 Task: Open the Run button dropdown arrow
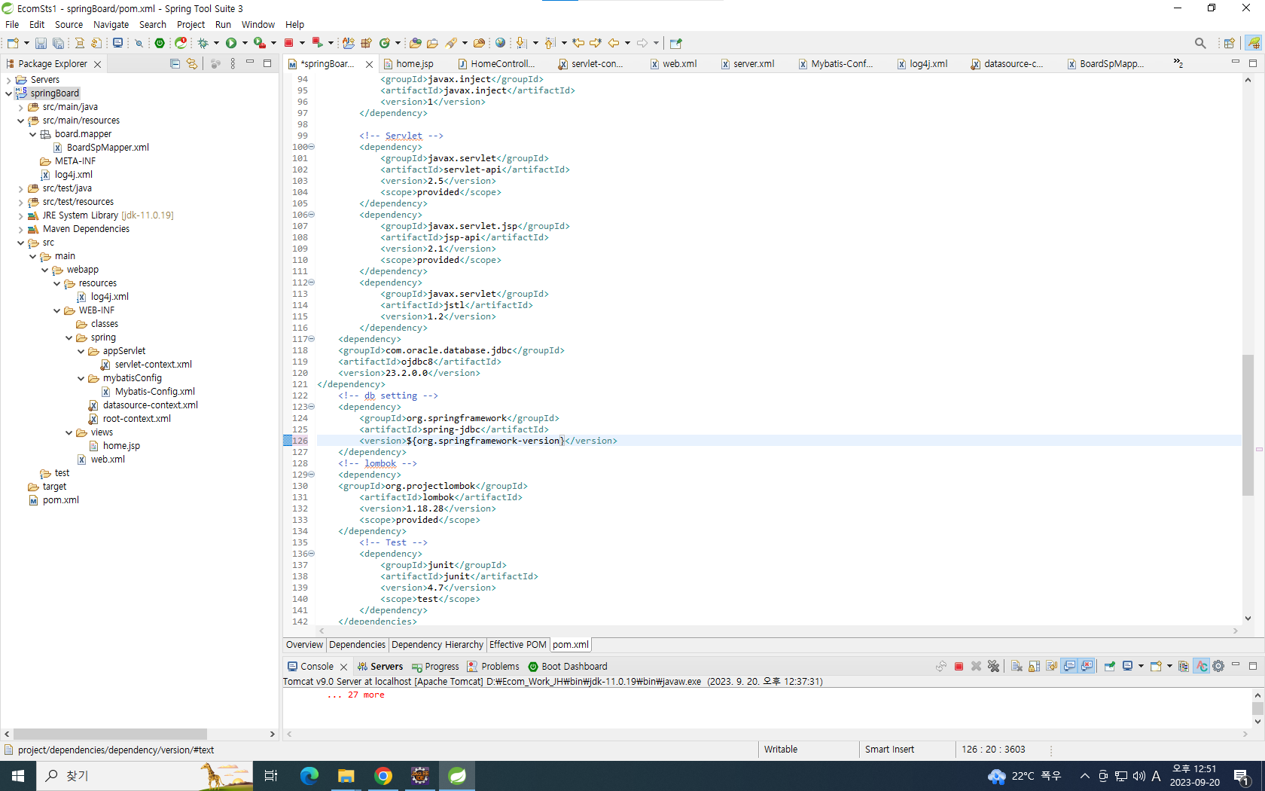point(245,43)
